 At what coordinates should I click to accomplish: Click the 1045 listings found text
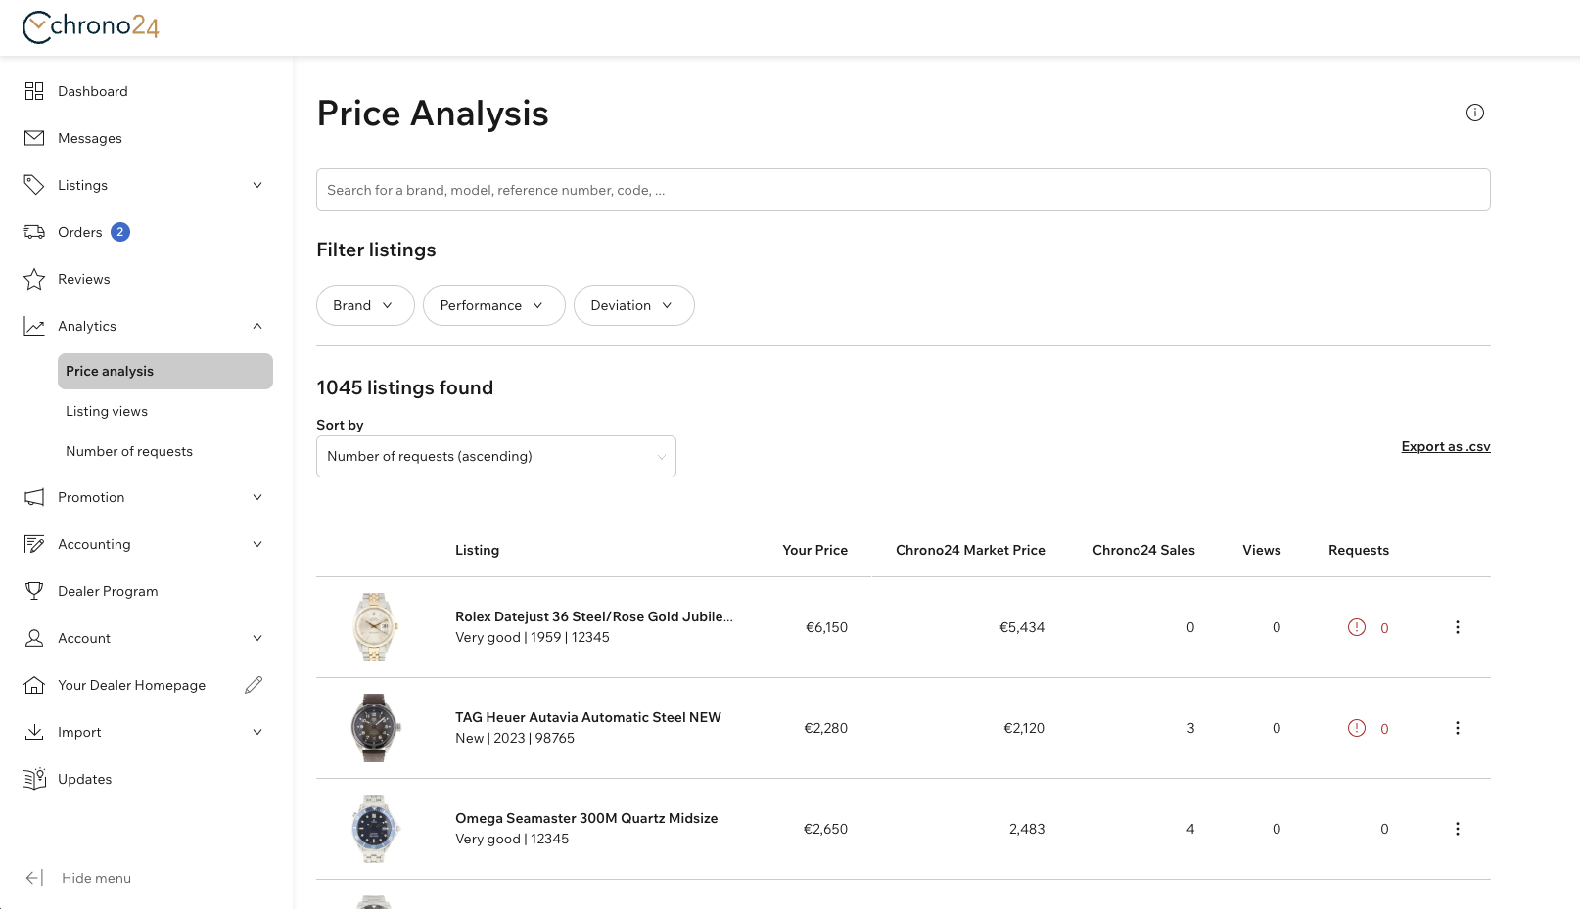[405, 387]
